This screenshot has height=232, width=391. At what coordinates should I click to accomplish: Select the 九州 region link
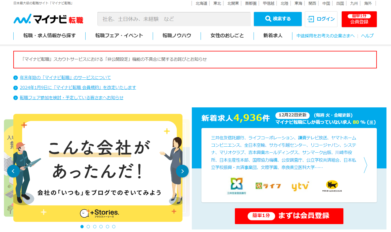coord(354,3)
